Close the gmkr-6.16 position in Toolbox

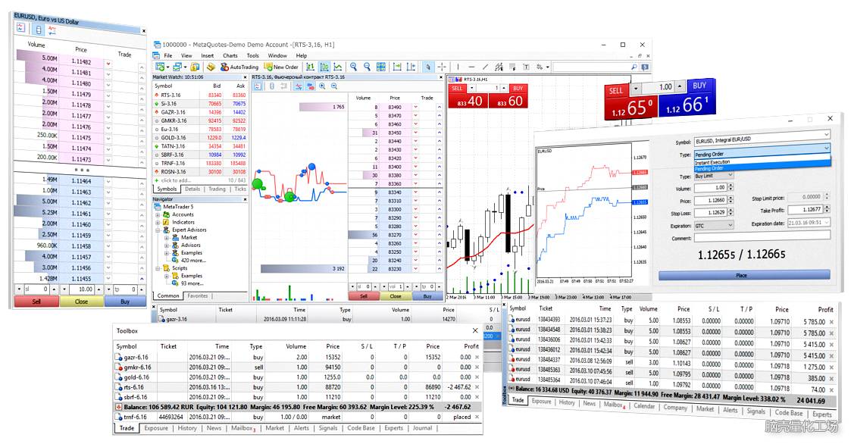tap(477, 367)
